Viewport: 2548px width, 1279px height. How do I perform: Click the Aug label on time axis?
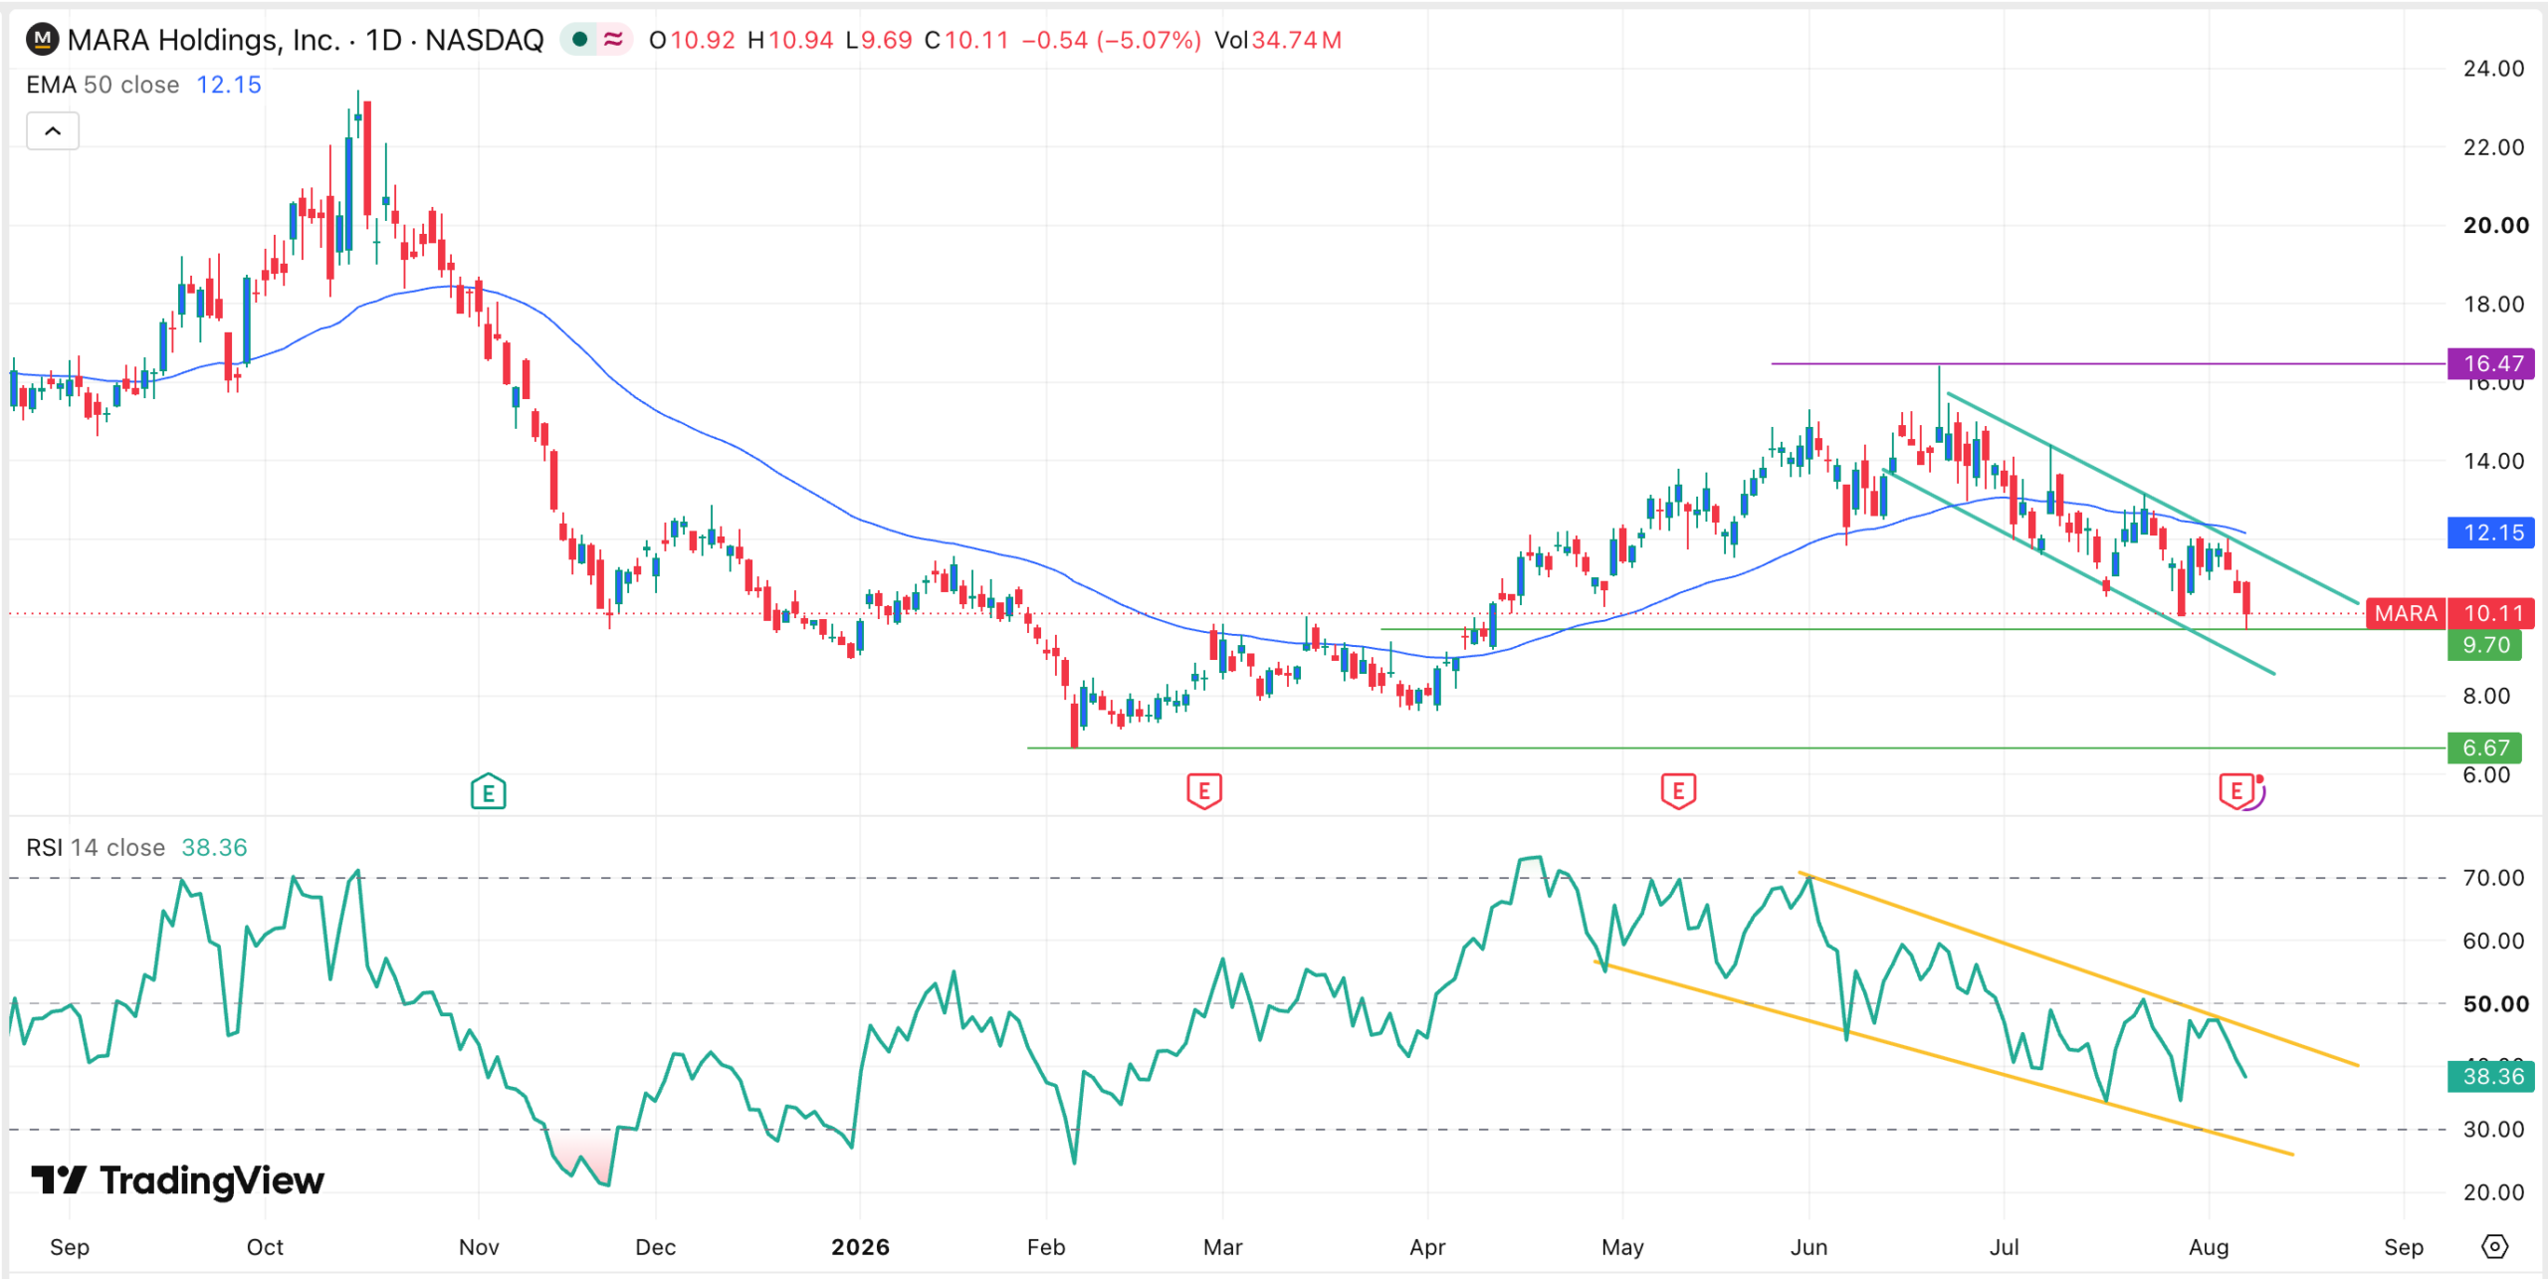tap(2209, 1247)
